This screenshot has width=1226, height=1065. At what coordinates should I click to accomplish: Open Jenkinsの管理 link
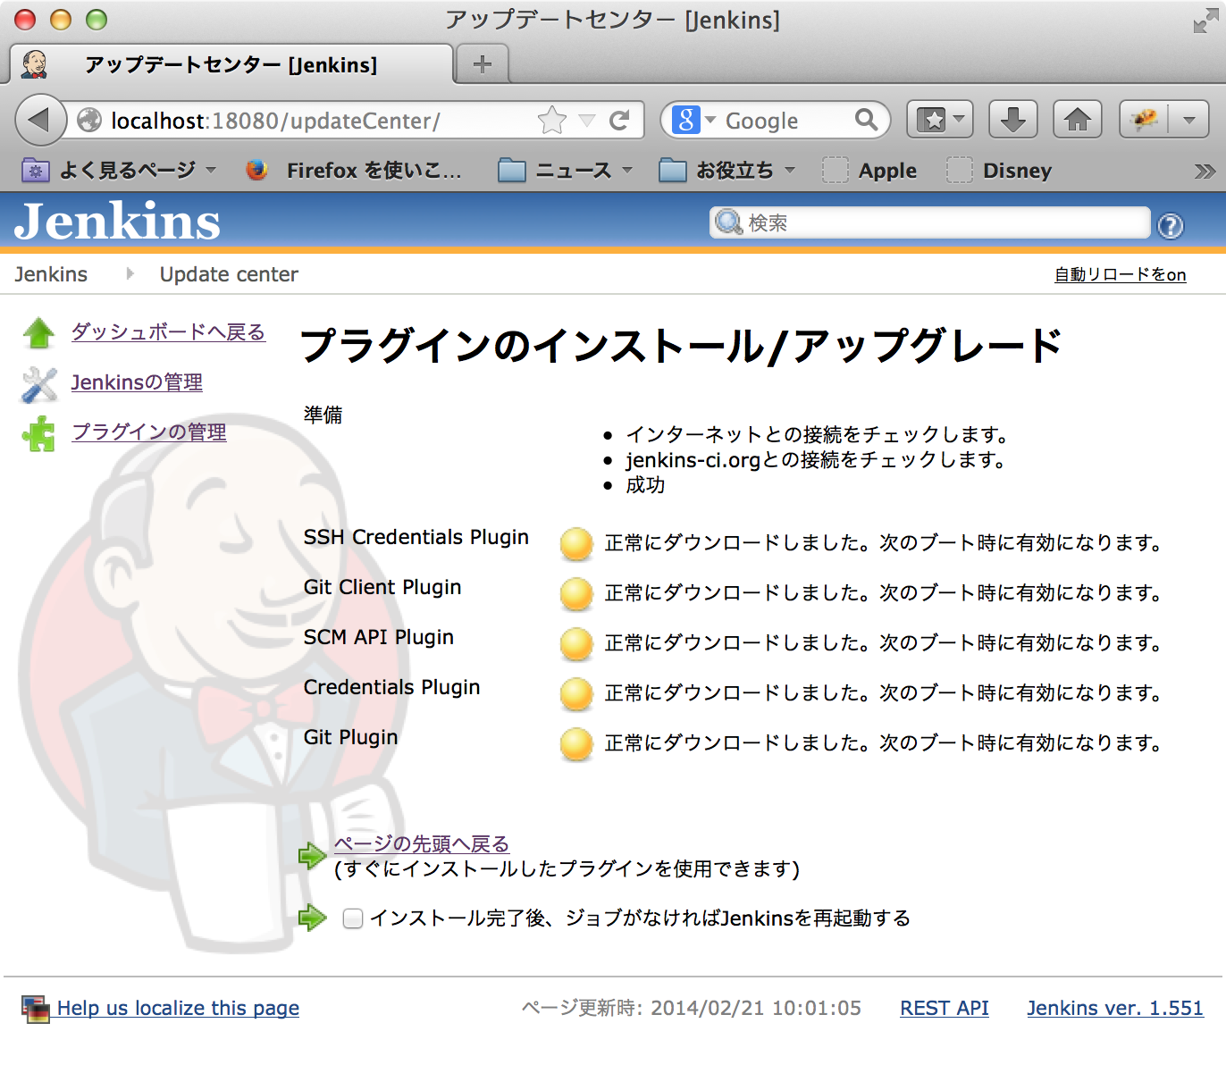[137, 382]
